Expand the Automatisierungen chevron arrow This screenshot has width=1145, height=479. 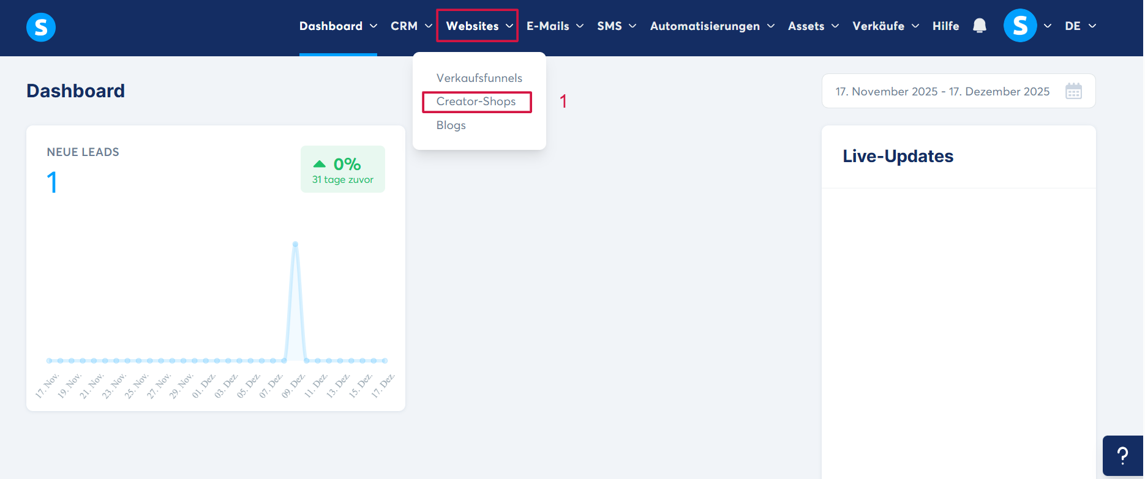(771, 26)
